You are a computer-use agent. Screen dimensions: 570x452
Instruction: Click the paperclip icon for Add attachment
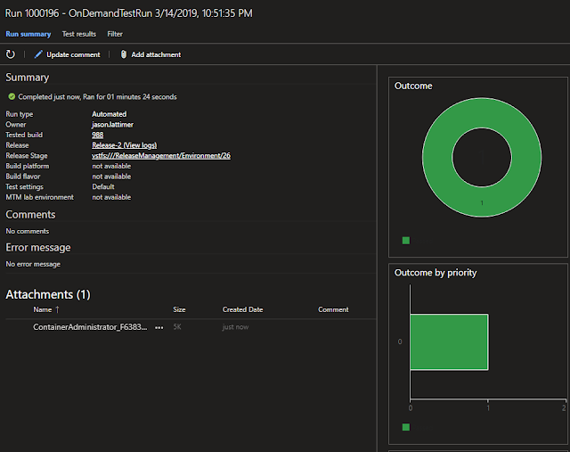[x=124, y=54]
